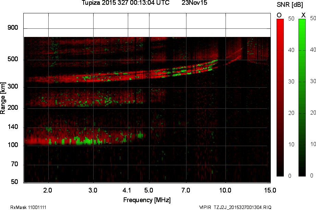
Task: Click the 70 tick on the Range axis
Action: click(14, 164)
